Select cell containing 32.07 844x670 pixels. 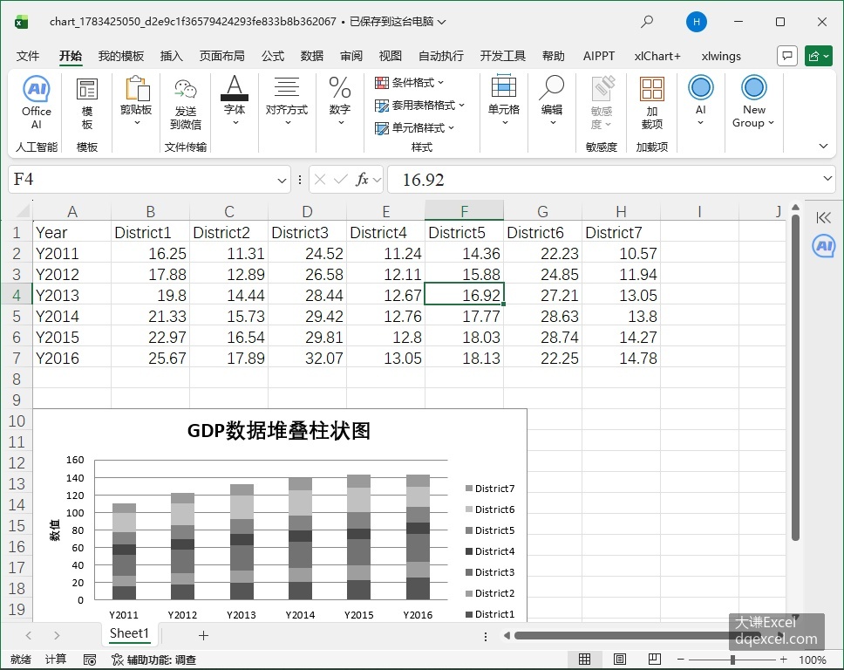pos(307,359)
